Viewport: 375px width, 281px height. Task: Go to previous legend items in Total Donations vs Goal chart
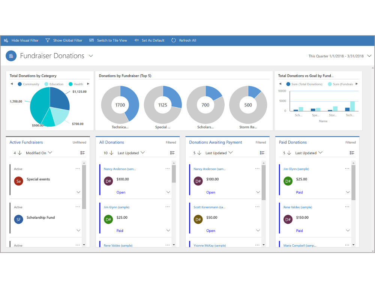pyautogui.click(x=280, y=84)
